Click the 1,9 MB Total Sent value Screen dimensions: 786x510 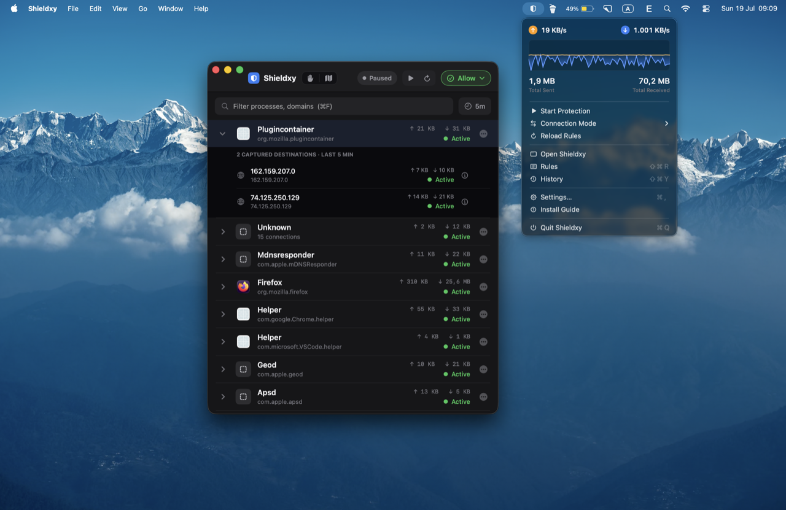click(542, 81)
